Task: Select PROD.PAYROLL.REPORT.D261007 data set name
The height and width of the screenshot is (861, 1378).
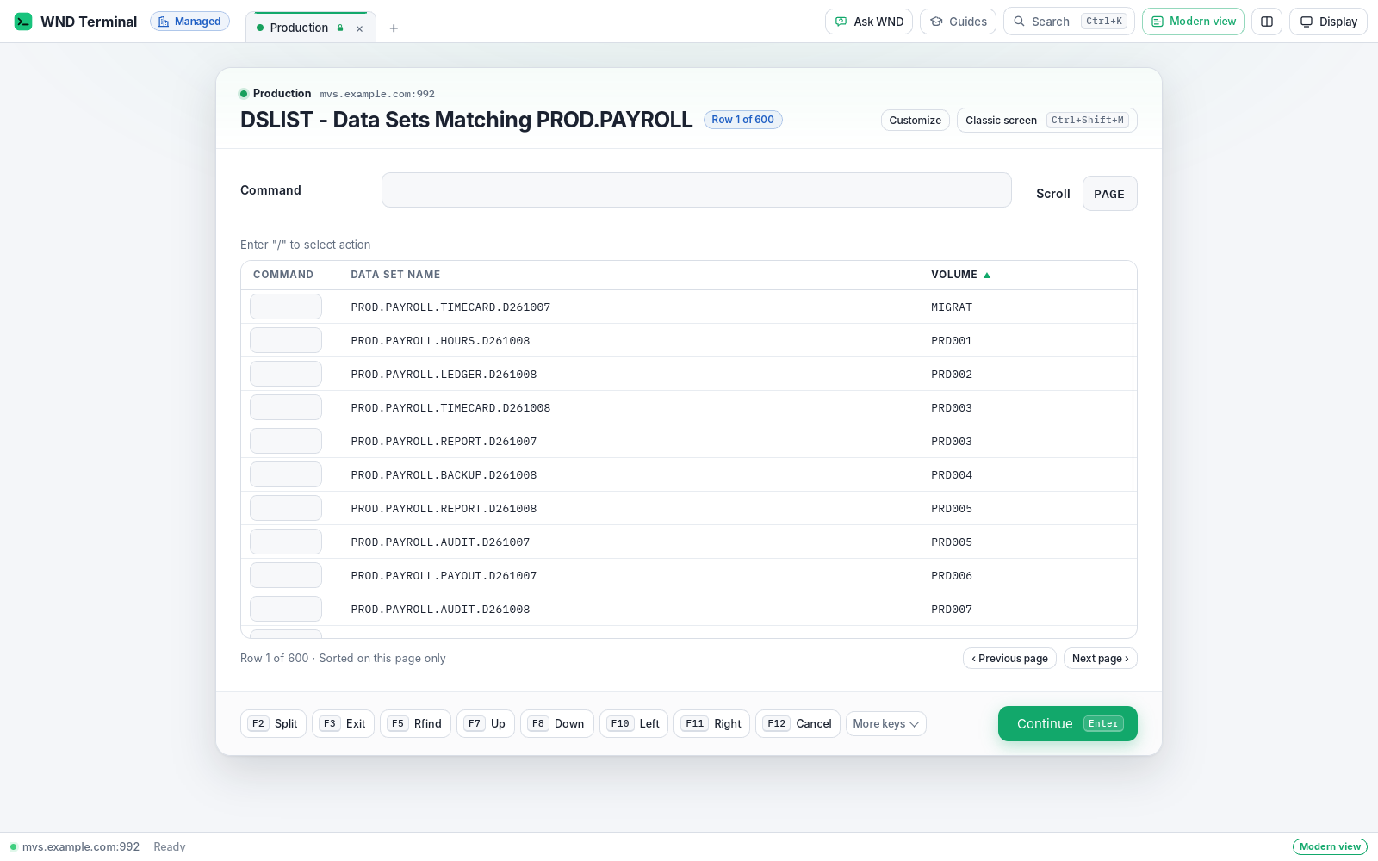Action: [x=444, y=442]
